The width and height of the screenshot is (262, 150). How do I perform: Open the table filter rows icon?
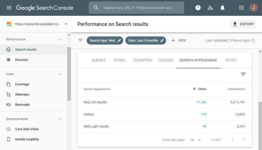coord(243,74)
